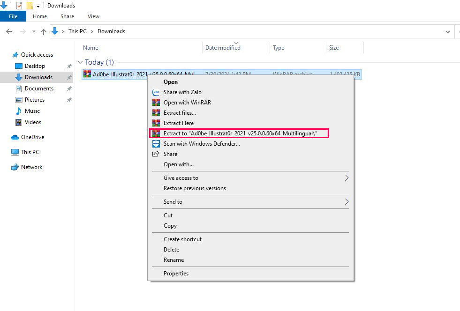Click the WinRAR archive file icon
This screenshot has width=460, height=311.
coord(87,74)
